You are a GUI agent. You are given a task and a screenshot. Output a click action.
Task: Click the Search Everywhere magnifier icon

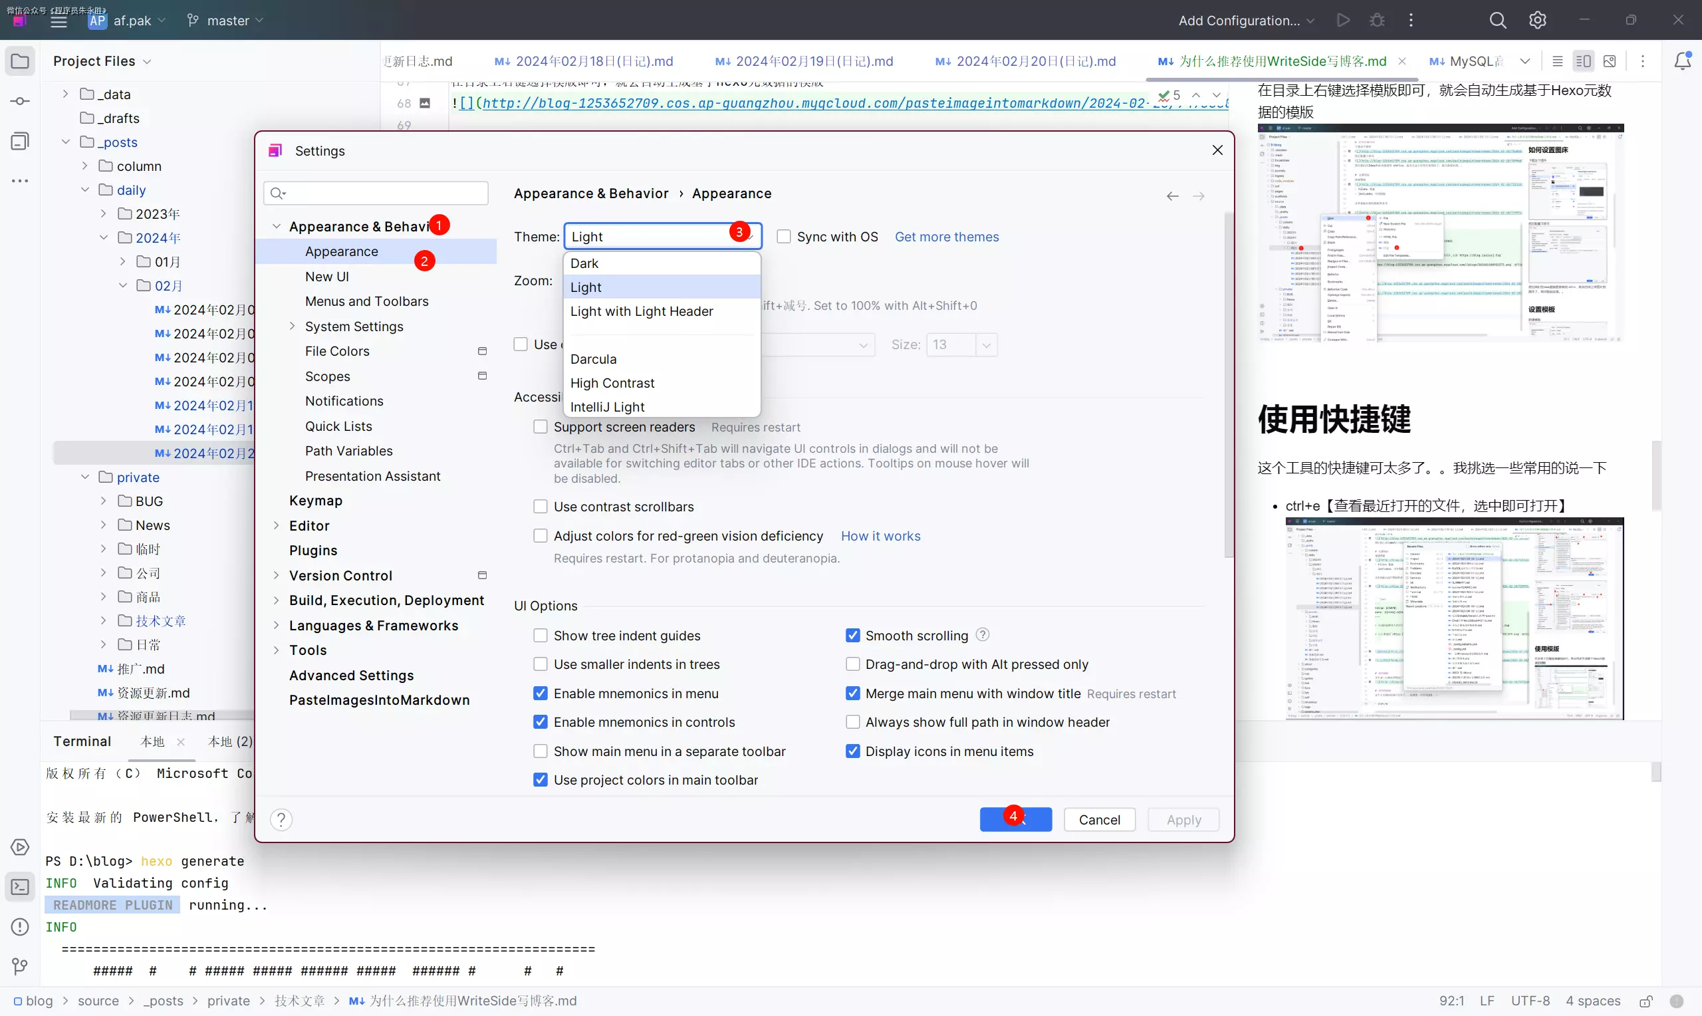pos(1497,21)
